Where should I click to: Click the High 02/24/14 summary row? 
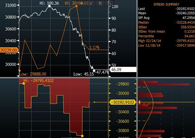[x=166, y=41]
